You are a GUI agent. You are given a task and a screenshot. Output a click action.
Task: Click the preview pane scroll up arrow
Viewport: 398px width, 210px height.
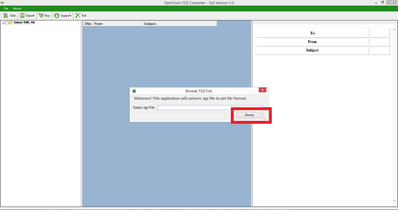tap(395, 30)
